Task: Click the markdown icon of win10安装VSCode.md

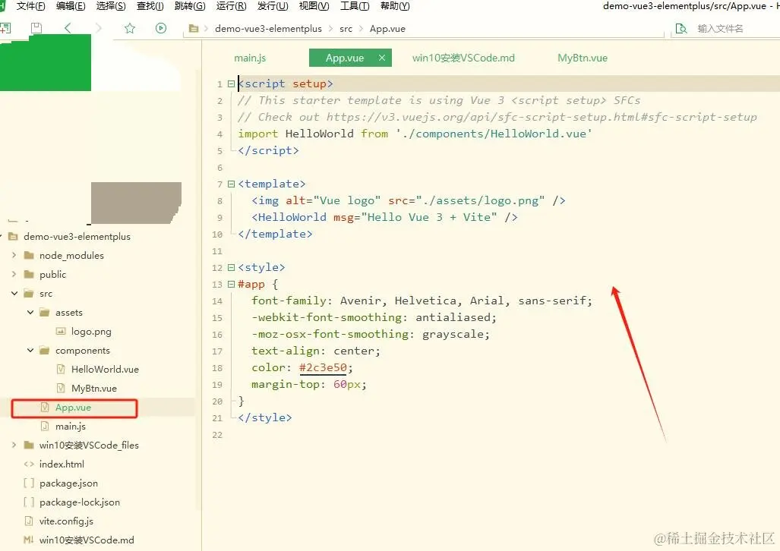Action: click(x=29, y=540)
